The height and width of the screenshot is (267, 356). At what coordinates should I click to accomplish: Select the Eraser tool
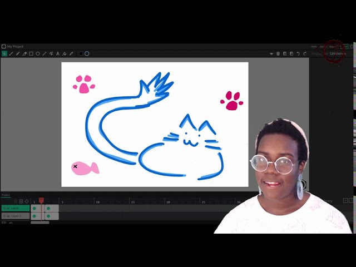point(24,53)
